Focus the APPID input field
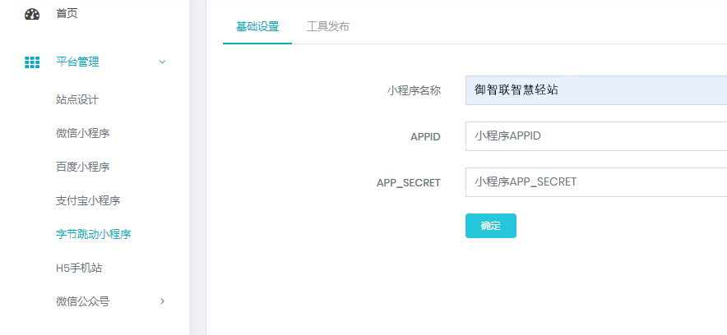 pos(595,136)
